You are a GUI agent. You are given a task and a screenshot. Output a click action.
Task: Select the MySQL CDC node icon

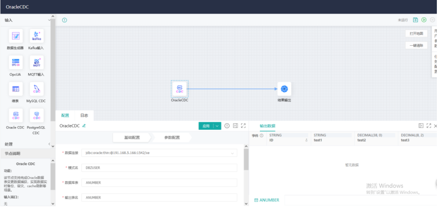point(37,89)
